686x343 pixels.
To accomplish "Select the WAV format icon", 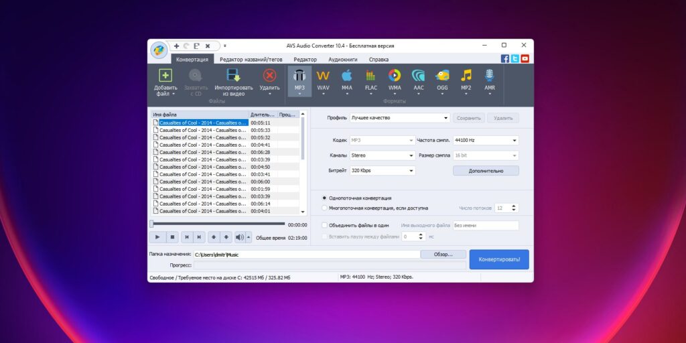I will click(x=323, y=75).
